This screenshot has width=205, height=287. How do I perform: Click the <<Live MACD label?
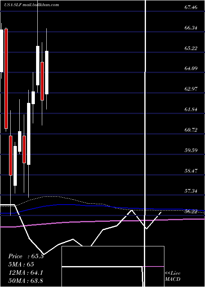(x=173, y=276)
